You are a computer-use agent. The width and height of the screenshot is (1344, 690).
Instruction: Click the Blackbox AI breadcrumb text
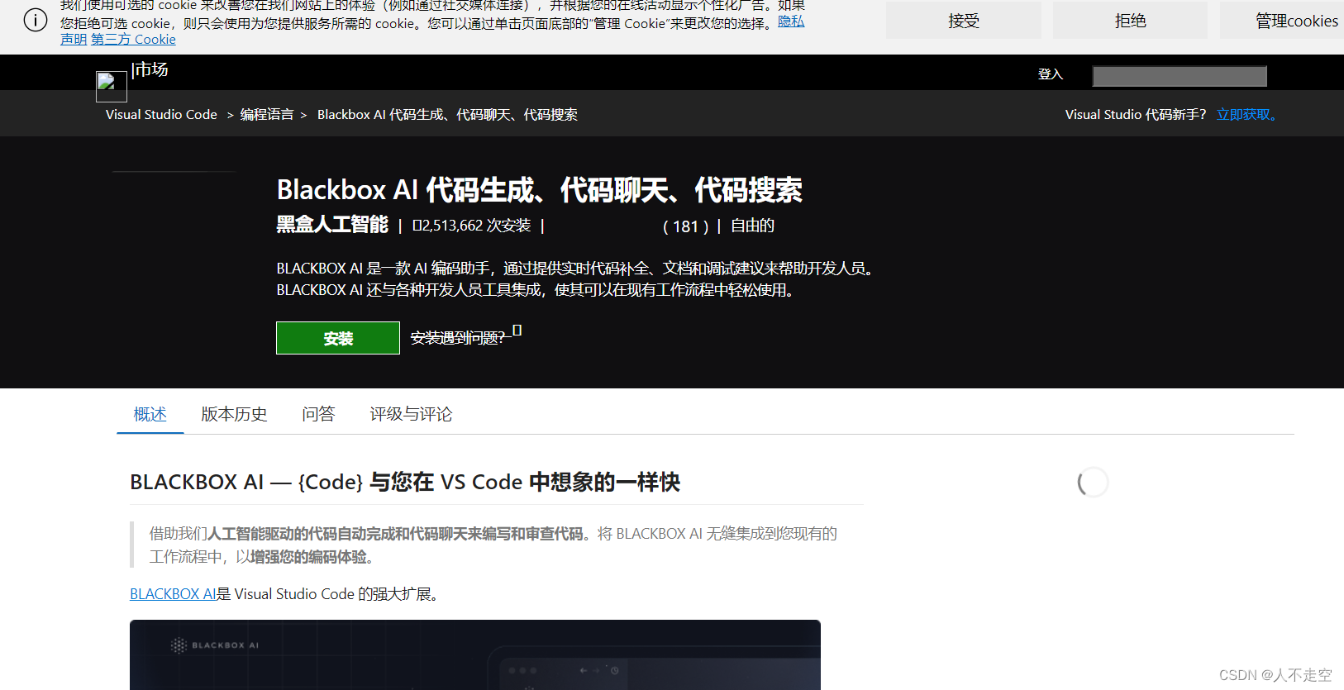pos(447,114)
